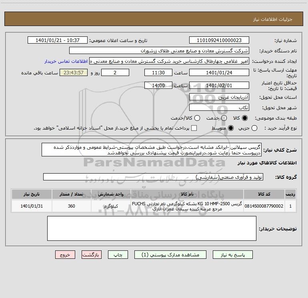
Task: Click the 'واحد شمارش' column header
Action: click(x=111, y=194)
